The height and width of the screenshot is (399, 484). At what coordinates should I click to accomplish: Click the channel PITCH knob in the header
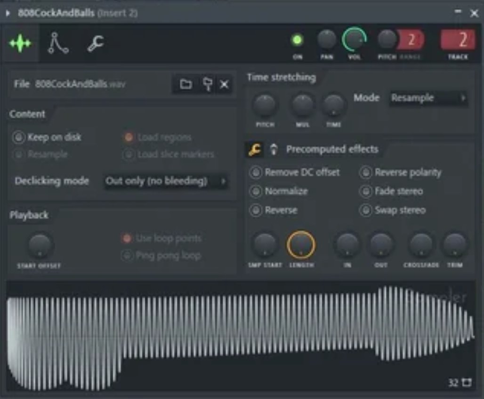pos(387,39)
